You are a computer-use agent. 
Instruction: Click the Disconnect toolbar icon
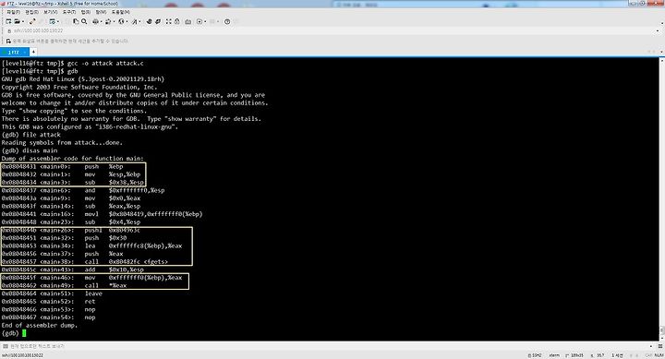(32, 21)
